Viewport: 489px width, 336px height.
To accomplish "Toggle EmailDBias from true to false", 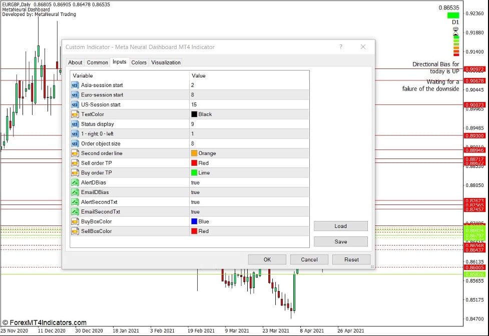I will pos(225,192).
